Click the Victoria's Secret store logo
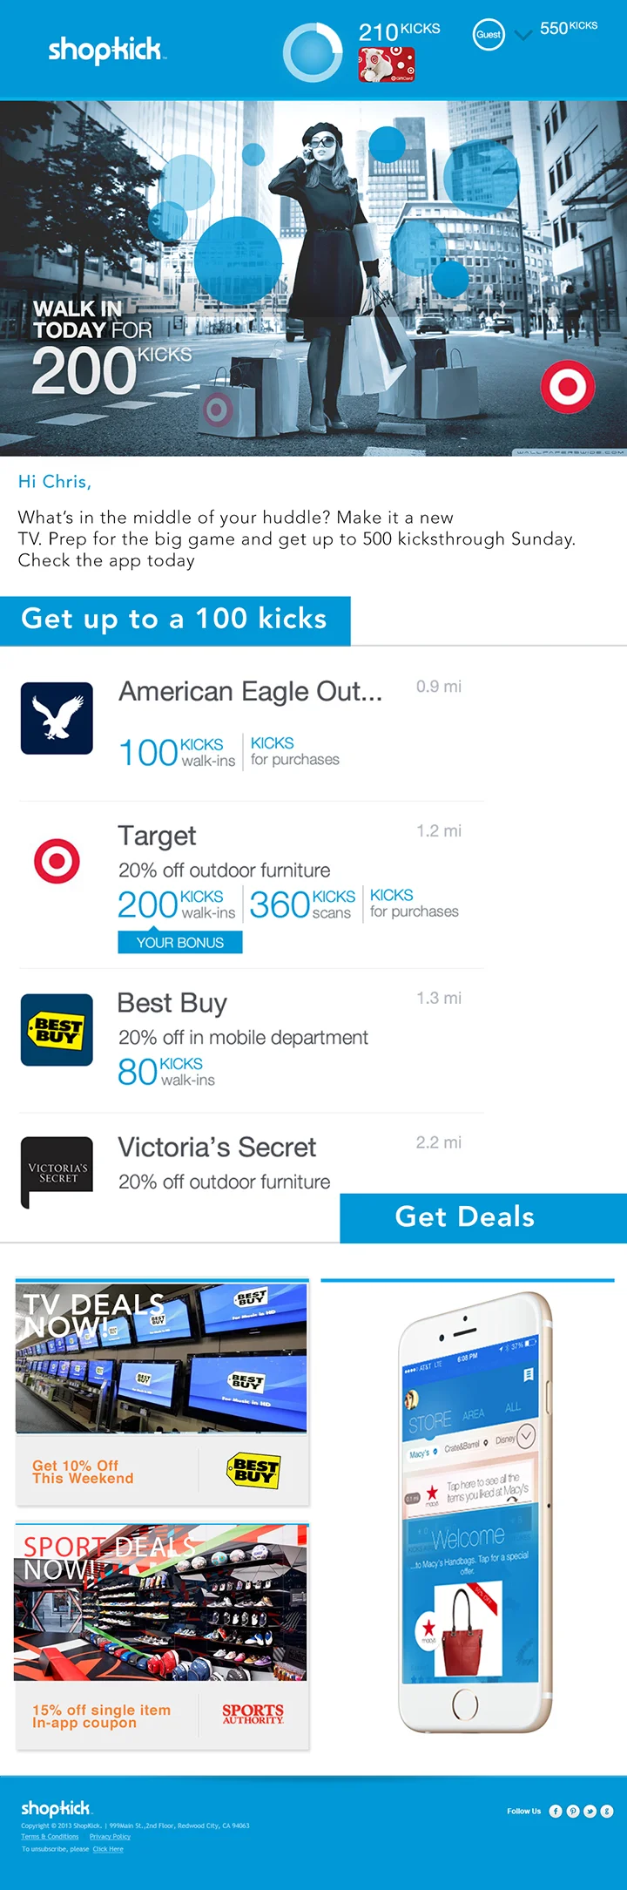Screen dimensions: 627x1890 (x=57, y=1172)
